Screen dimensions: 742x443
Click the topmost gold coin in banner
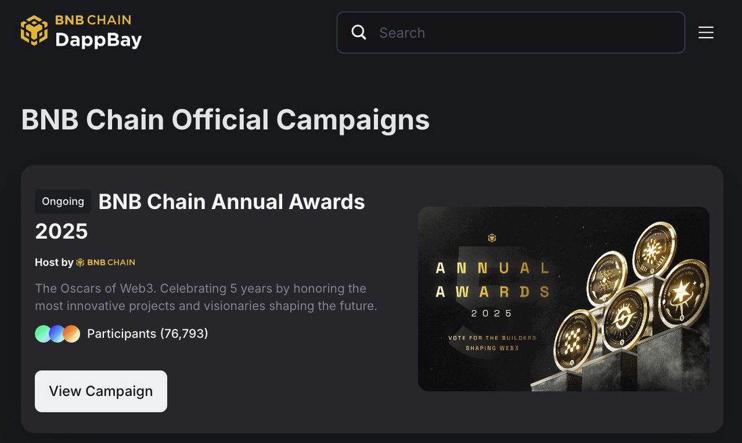[x=655, y=251]
